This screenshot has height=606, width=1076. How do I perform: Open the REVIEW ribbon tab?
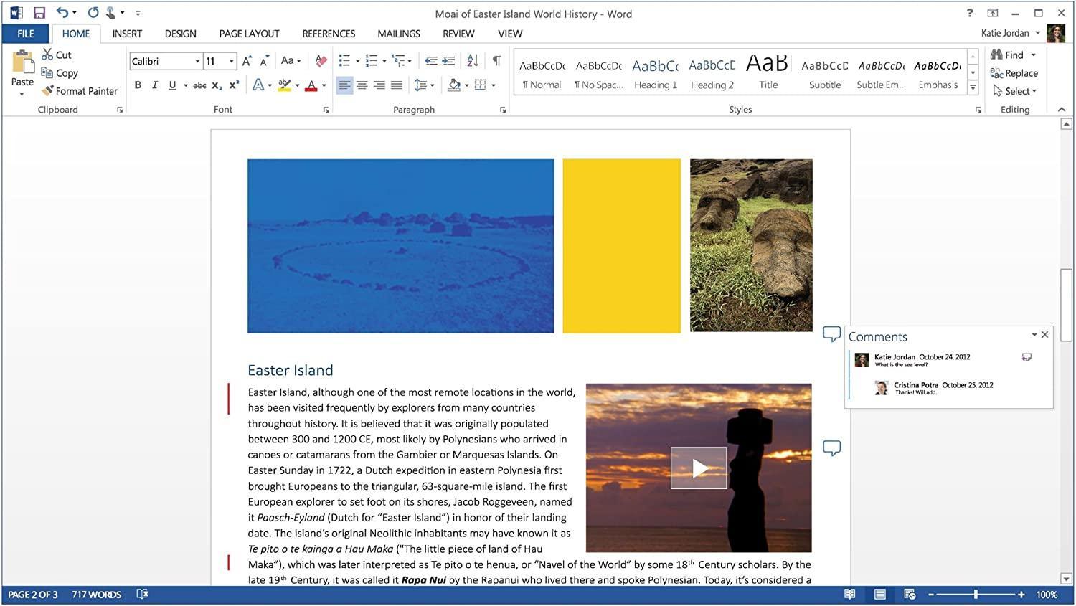click(458, 34)
